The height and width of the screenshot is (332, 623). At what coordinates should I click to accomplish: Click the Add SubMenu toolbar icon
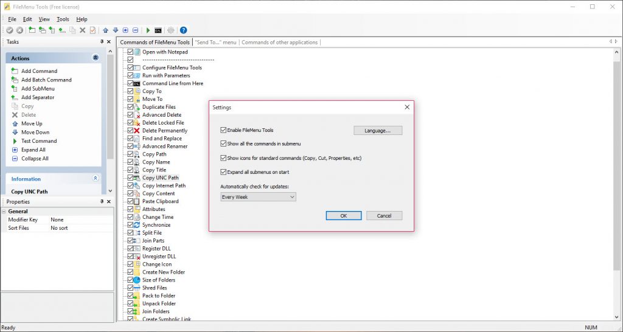pyautogui.click(x=52, y=30)
